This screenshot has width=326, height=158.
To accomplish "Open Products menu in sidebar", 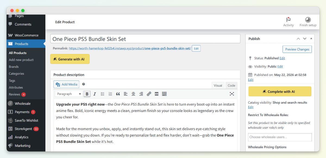I will click(x=26, y=44).
